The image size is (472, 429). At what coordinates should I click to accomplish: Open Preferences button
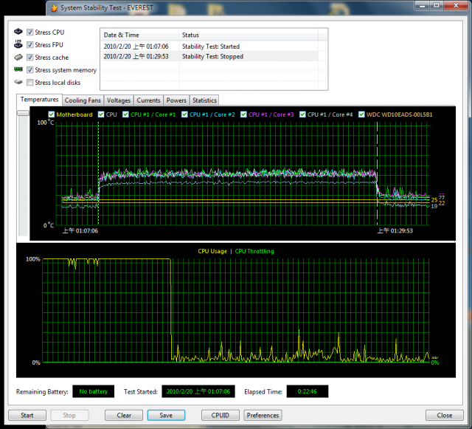point(263,416)
